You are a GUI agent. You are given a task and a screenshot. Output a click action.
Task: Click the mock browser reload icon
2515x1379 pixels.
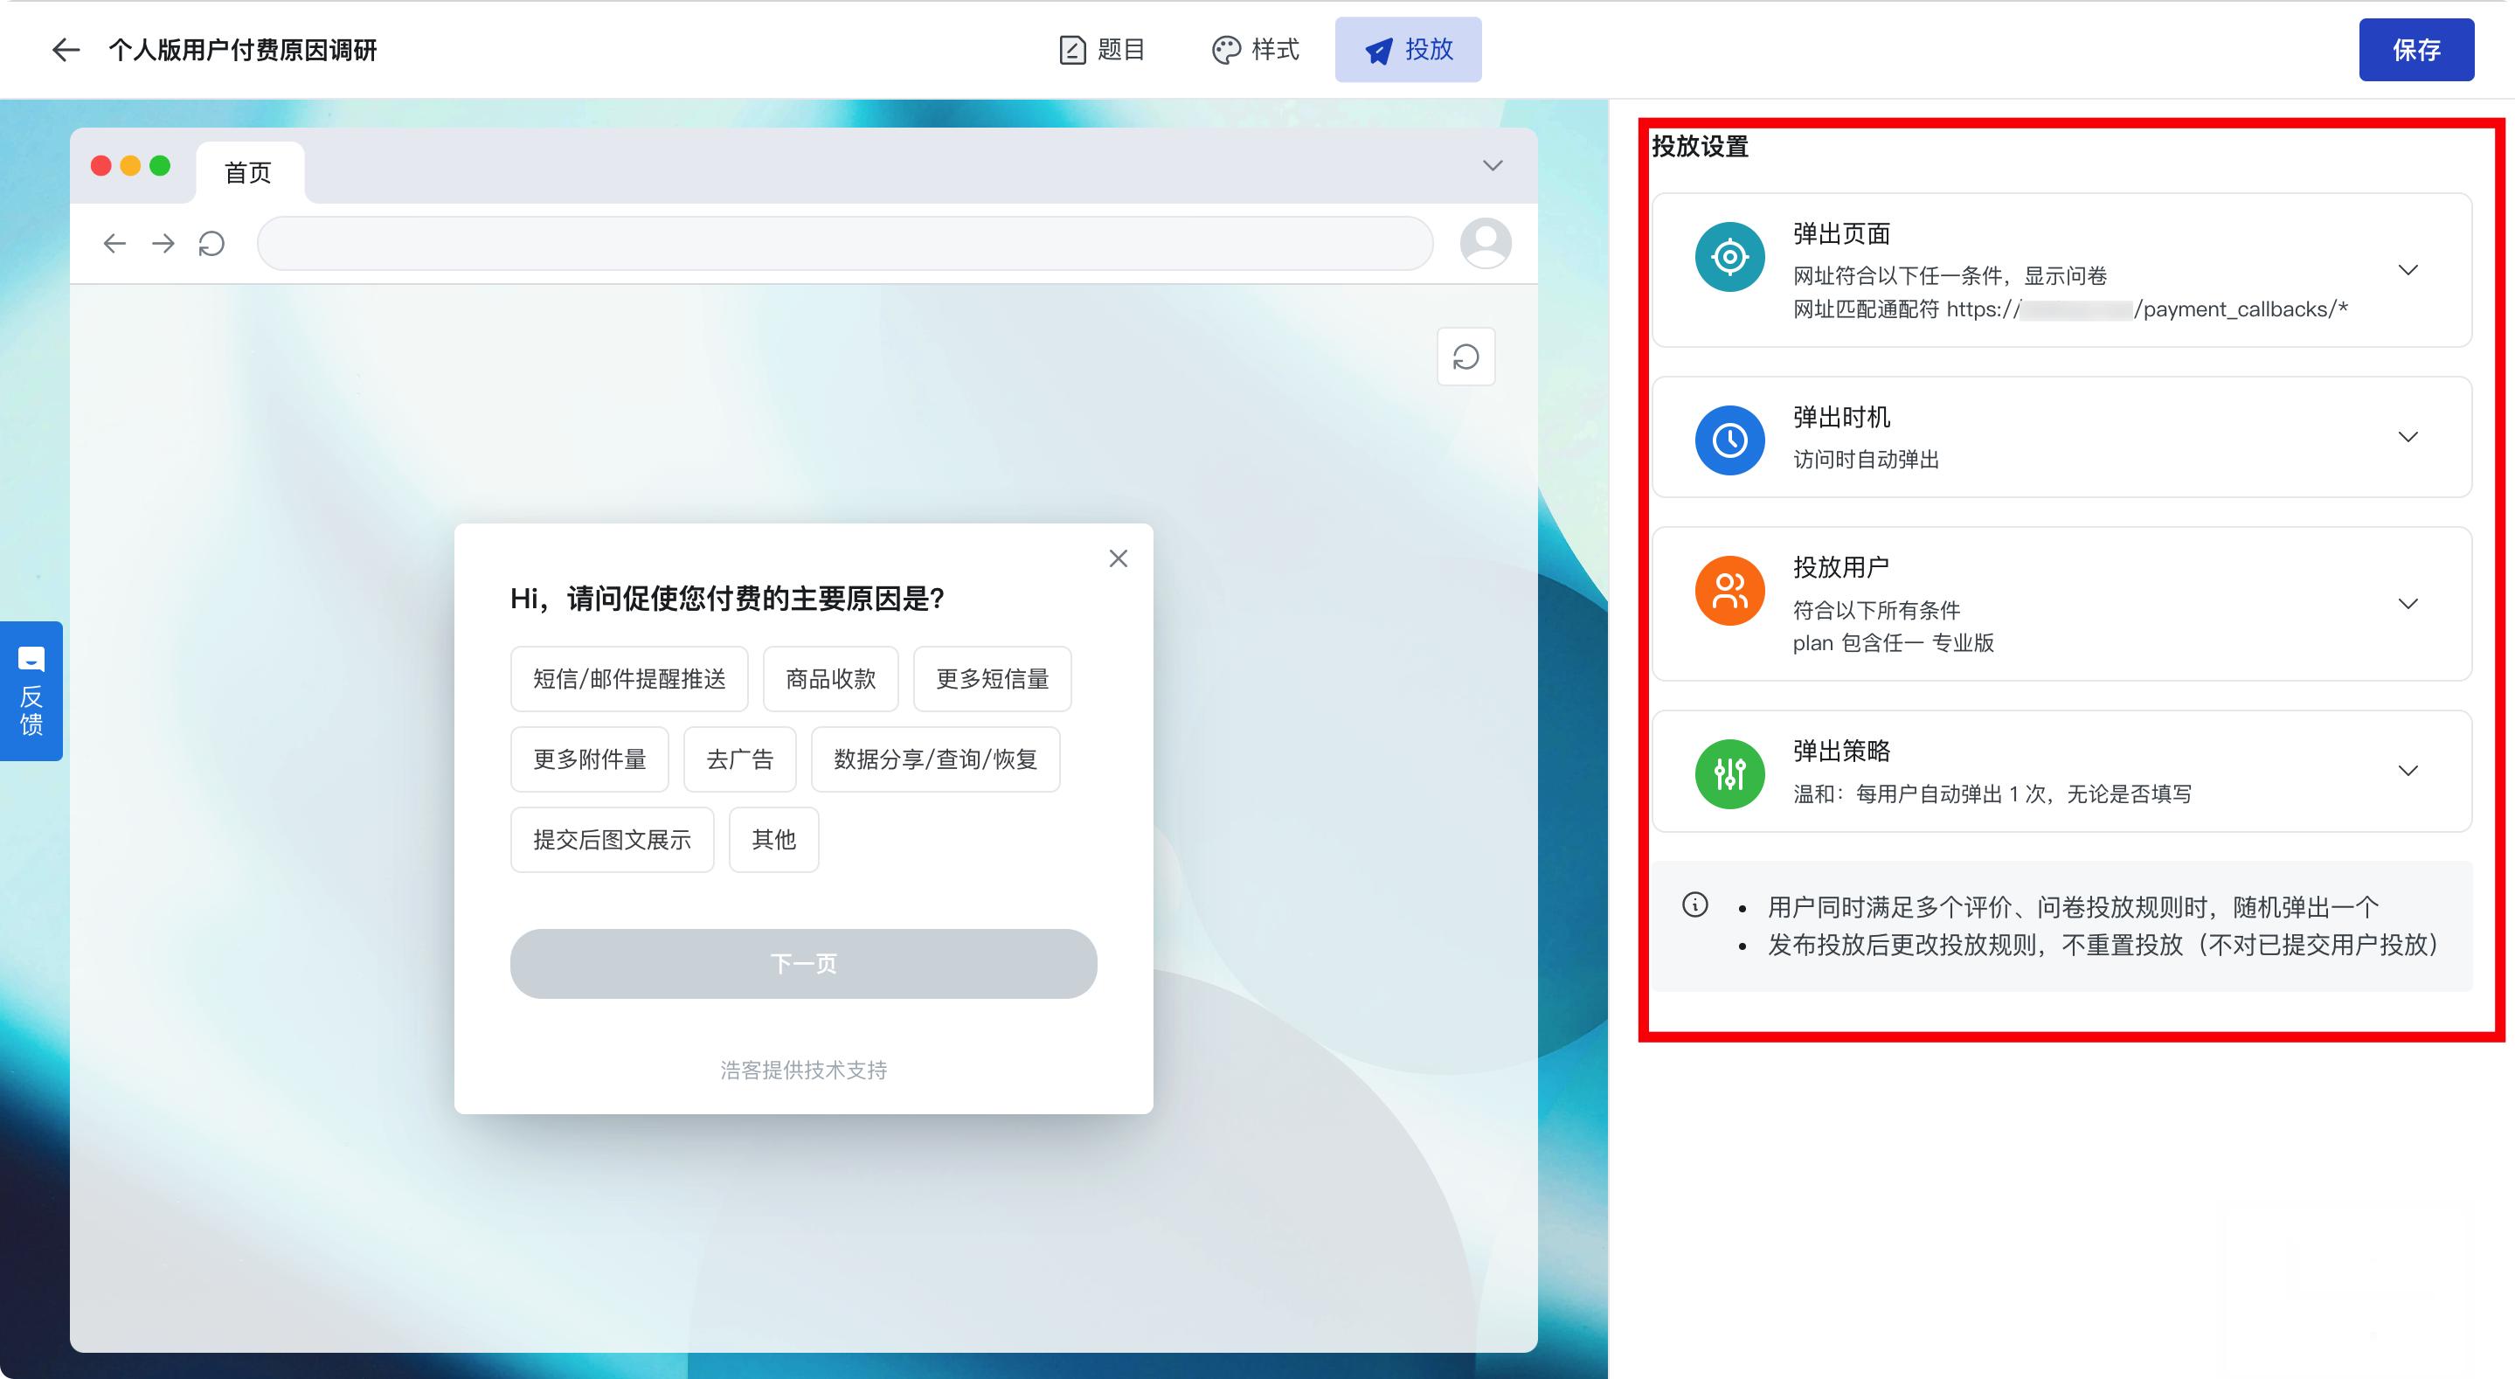click(211, 243)
